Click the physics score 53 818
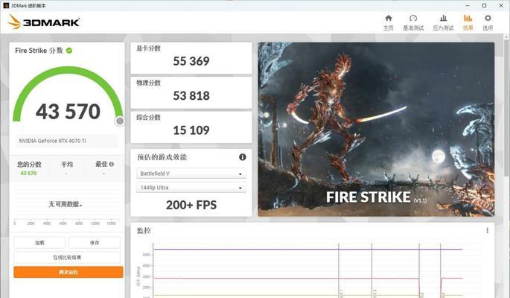This screenshot has height=298, width=510. click(191, 96)
